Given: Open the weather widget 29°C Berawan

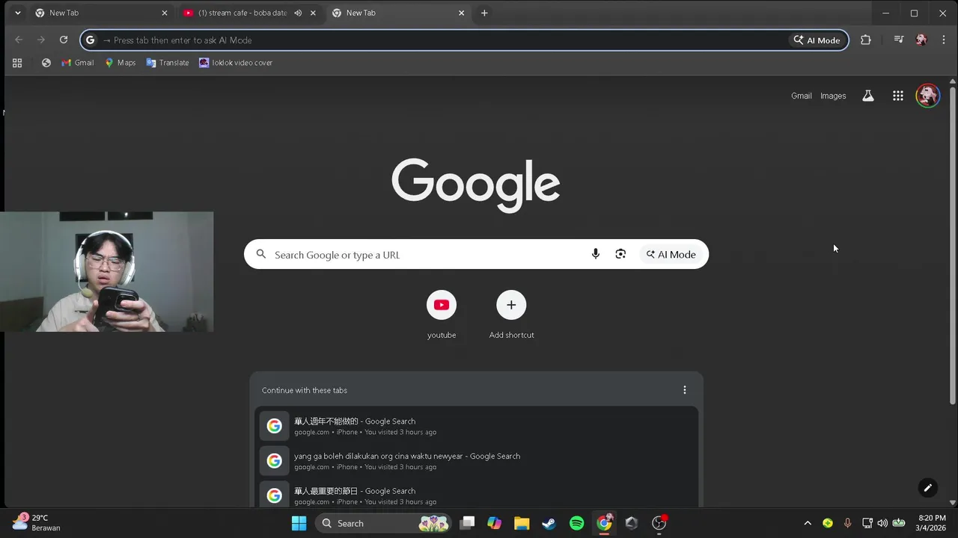Looking at the screenshot, I should point(37,522).
